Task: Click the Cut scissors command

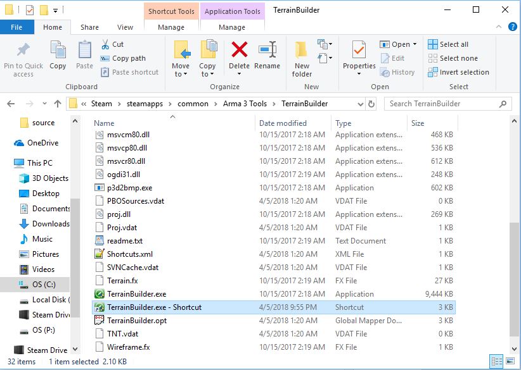Action: [112, 44]
